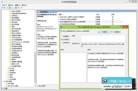Select 向 Windows 8.1 添加功能 tree item
This screenshot has height=91, width=138.
point(20,42)
